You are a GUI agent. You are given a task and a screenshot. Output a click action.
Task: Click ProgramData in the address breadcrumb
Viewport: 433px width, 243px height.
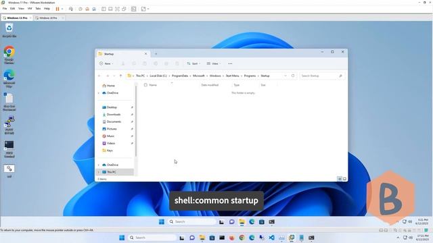(x=180, y=76)
